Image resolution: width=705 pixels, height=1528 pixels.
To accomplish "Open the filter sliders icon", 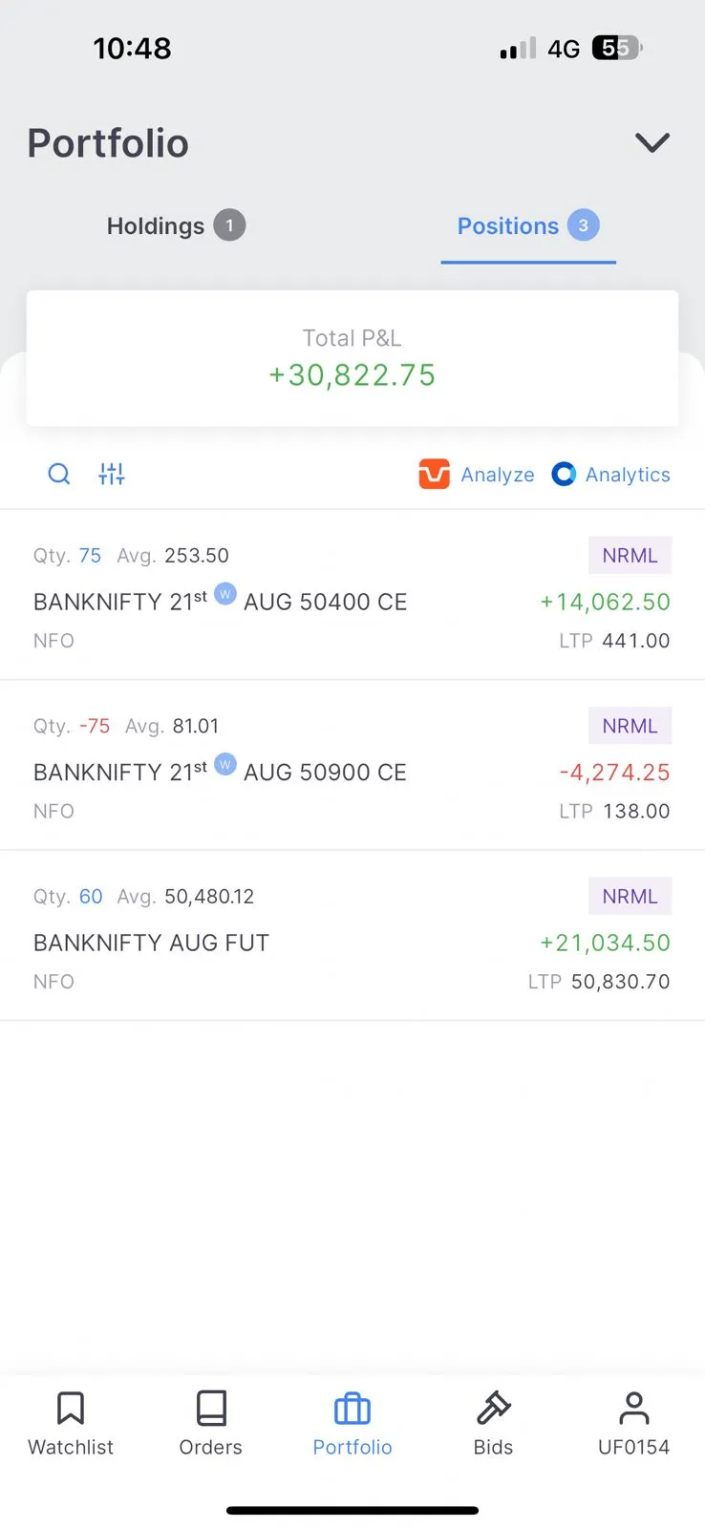I will click(112, 474).
